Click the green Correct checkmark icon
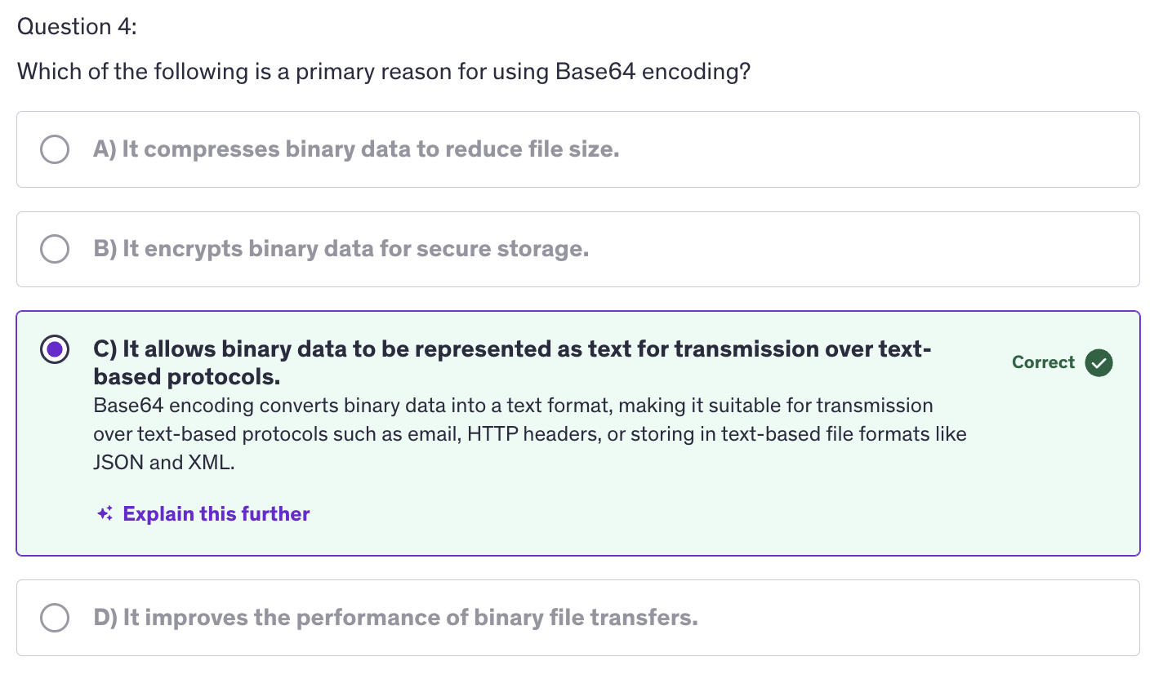 1098,362
